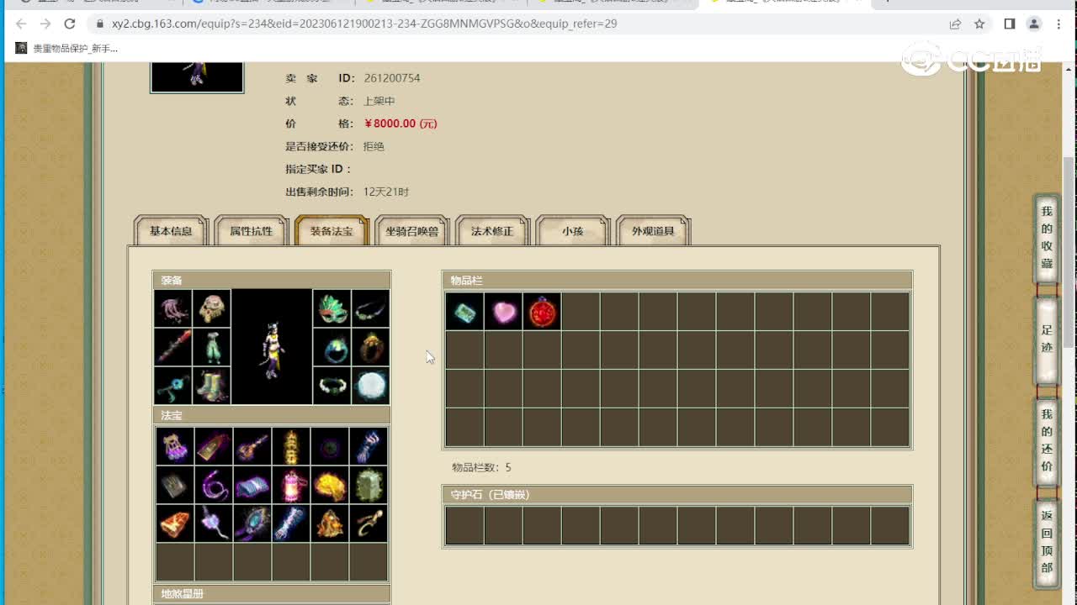
Task: Open 我的收藏 side button
Action: pyautogui.click(x=1047, y=238)
